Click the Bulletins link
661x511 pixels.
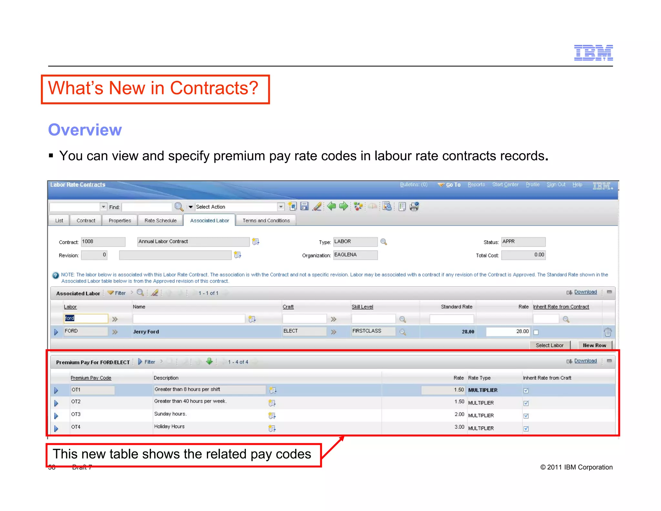(413, 185)
